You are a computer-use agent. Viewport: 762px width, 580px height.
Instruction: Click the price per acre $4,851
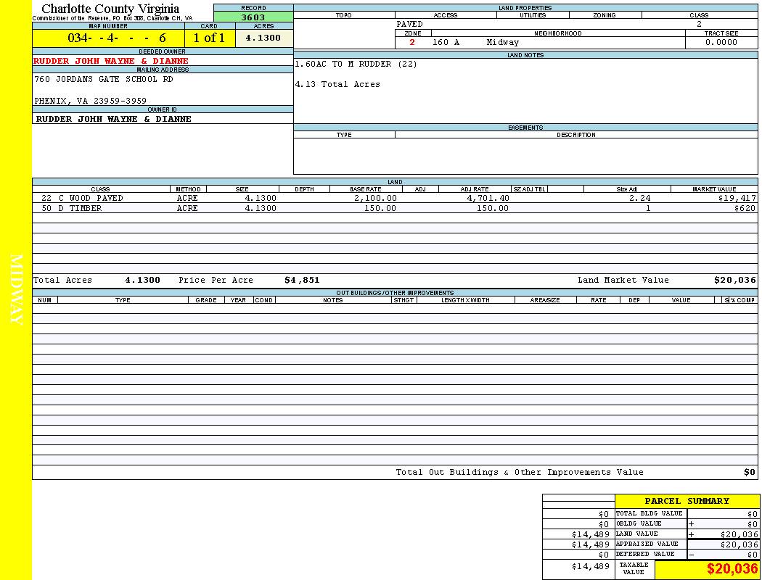[x=302, y=280]
